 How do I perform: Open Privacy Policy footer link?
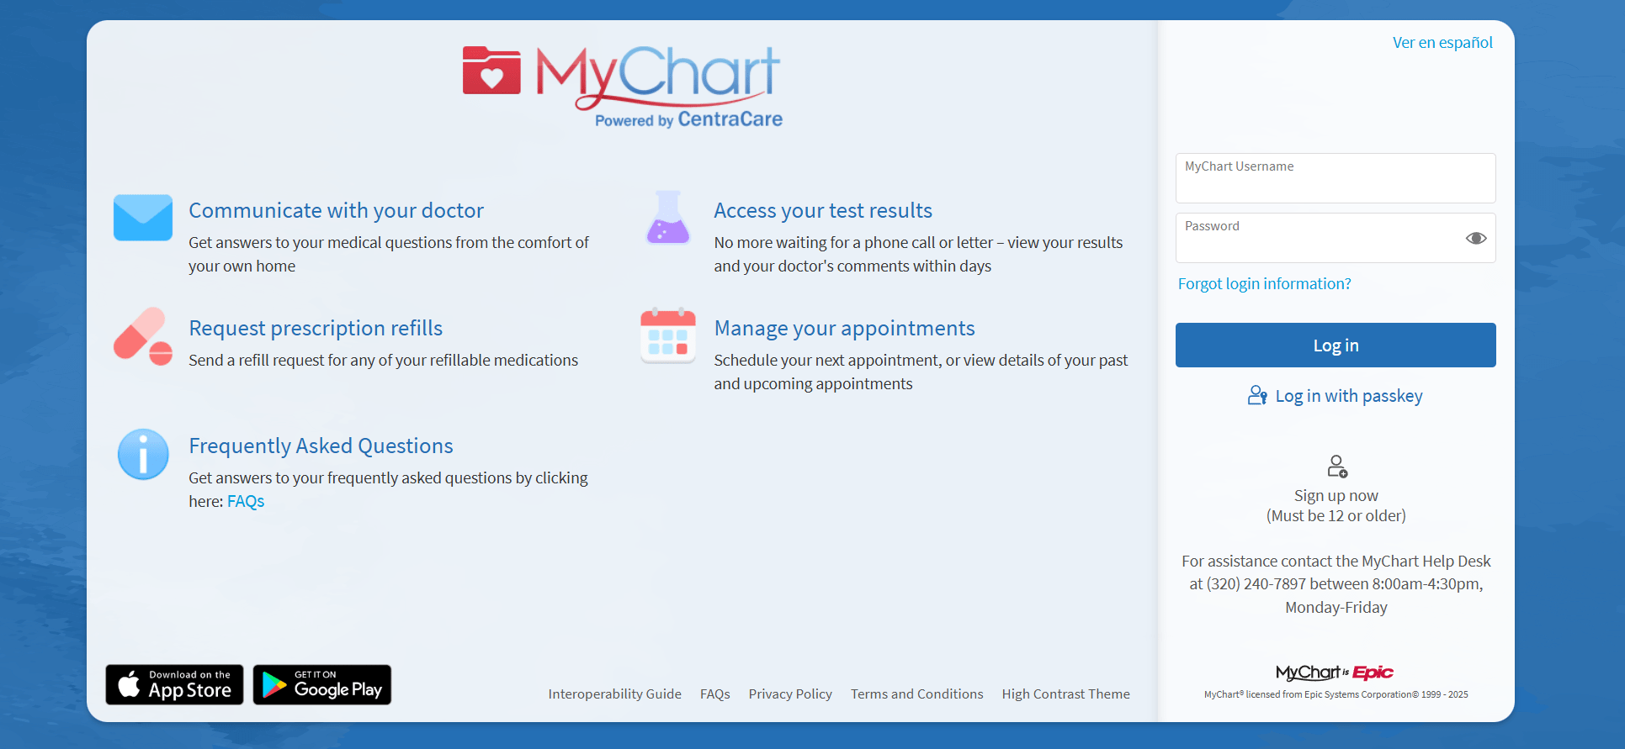click(x=790, y=694)
